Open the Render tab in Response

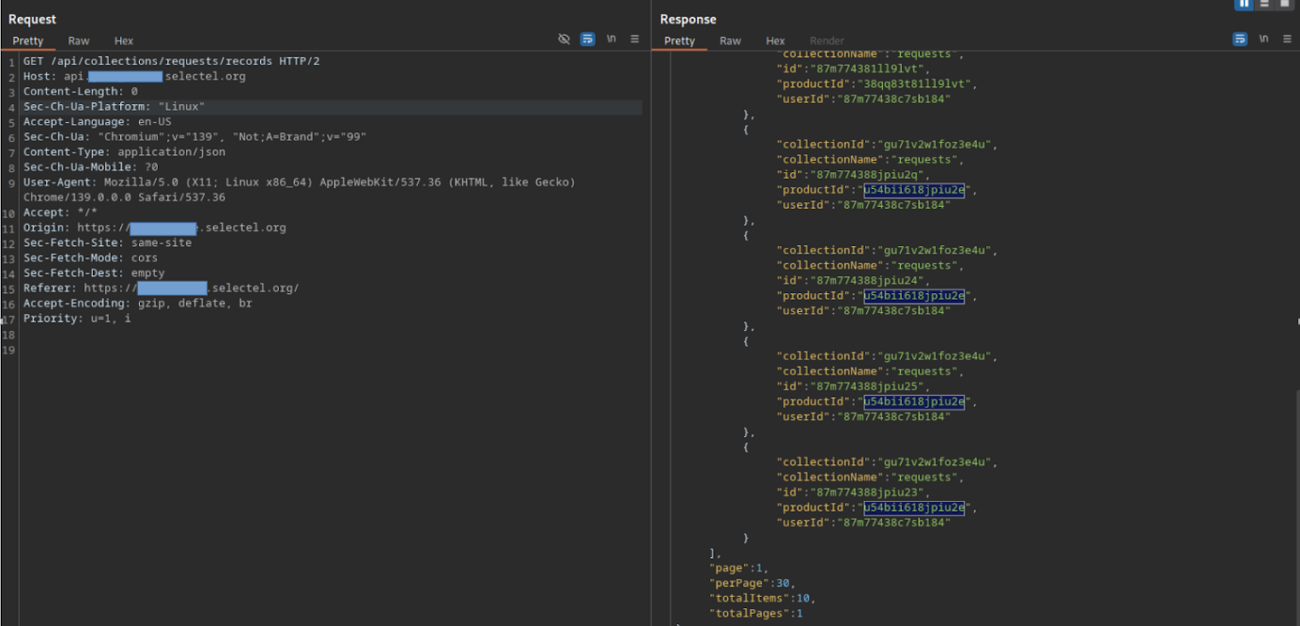pyautogui.click(x=826, y=41)
